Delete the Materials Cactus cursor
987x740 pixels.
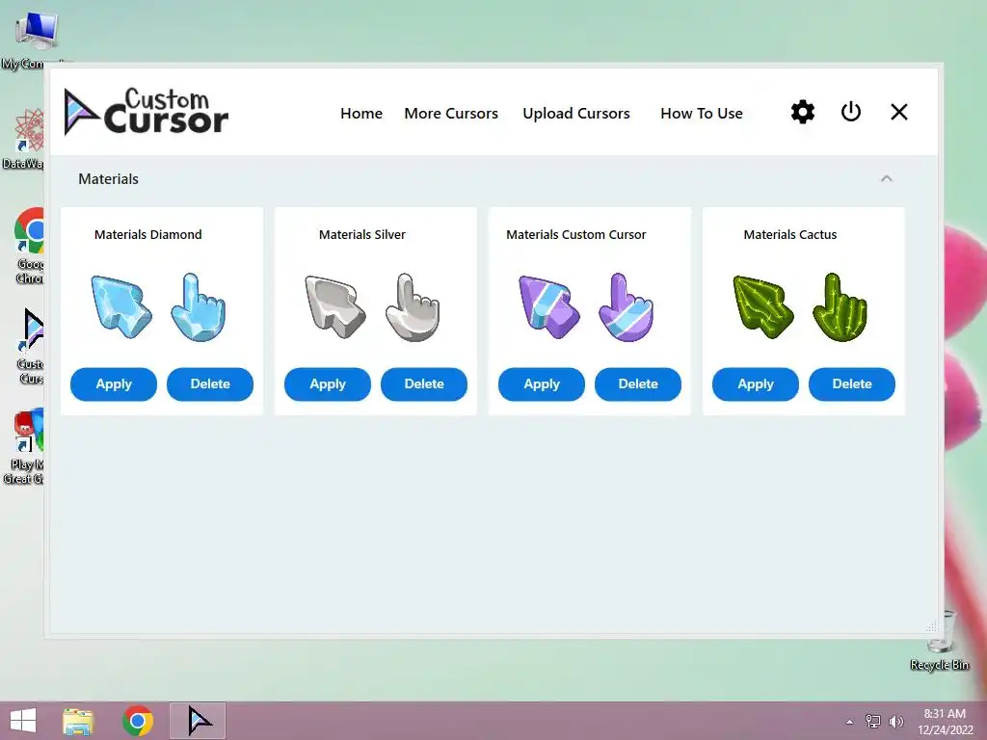(x=852, y=383)
